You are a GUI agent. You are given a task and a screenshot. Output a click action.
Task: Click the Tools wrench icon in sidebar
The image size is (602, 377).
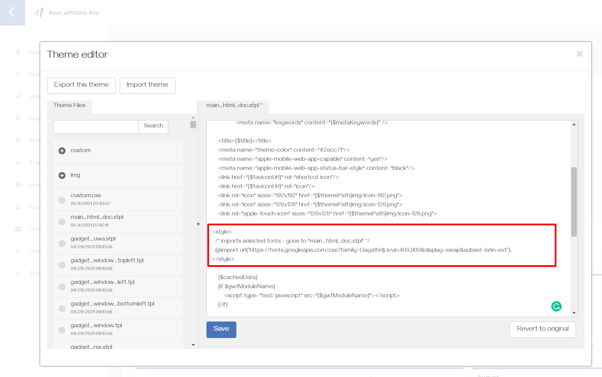click(x=18, y=273)
